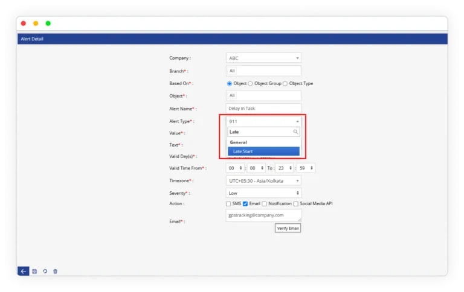Click the save disk icon
This screenshot has width=464, height=292.
(x=34, y=271)
